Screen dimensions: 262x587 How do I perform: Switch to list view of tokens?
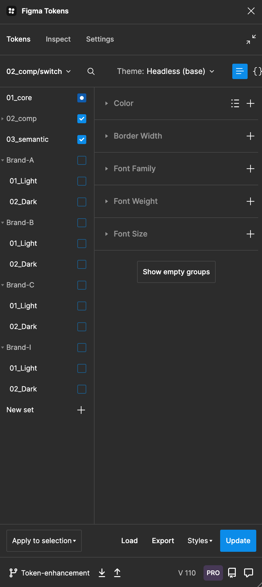(x=240, y=71)
